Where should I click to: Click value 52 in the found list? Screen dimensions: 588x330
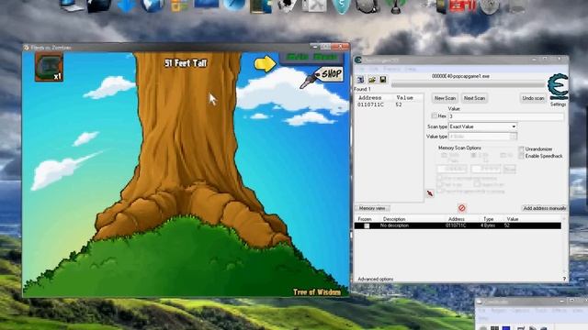399,104
